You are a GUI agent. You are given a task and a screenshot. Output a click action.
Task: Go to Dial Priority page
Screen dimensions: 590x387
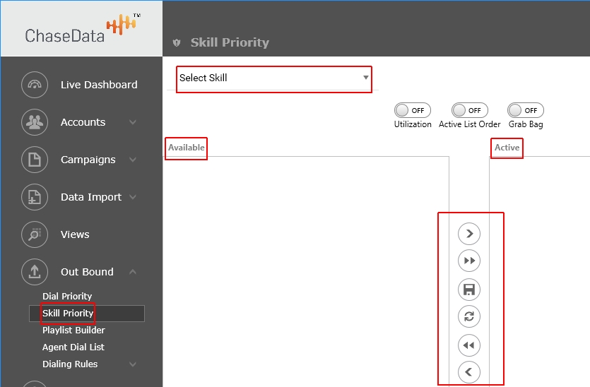coord(67,297)
